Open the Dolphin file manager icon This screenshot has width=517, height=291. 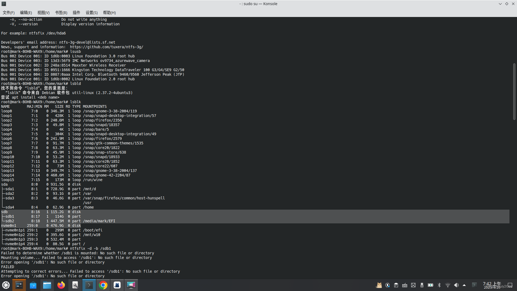point(47,285)
